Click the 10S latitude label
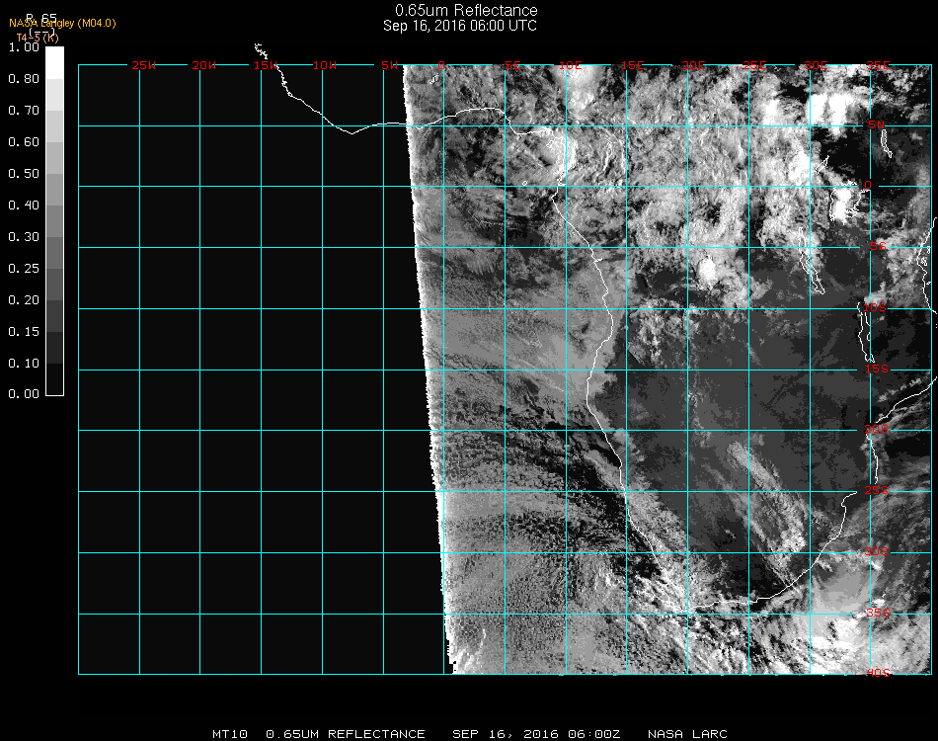This screenshot has width=938, height=741. [x=875, y=307]
